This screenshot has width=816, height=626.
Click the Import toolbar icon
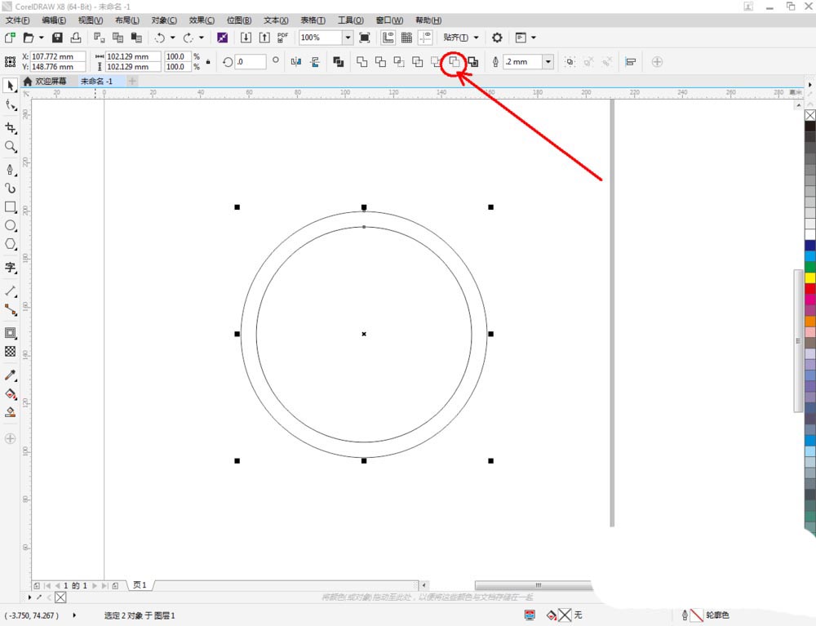coord(246,38)
